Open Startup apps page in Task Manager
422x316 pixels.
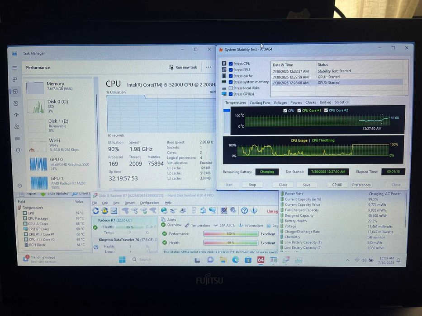point(16,115)
